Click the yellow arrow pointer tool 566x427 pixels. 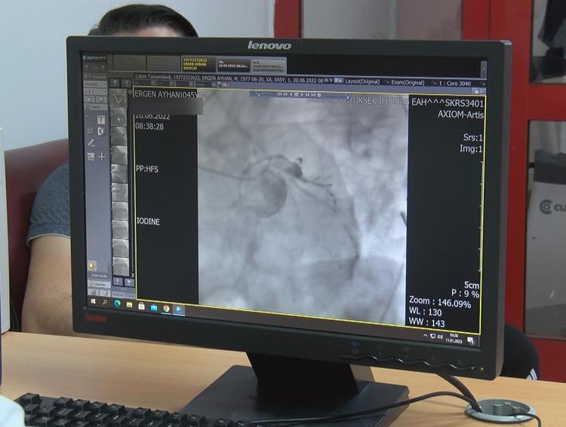(92, 266)
